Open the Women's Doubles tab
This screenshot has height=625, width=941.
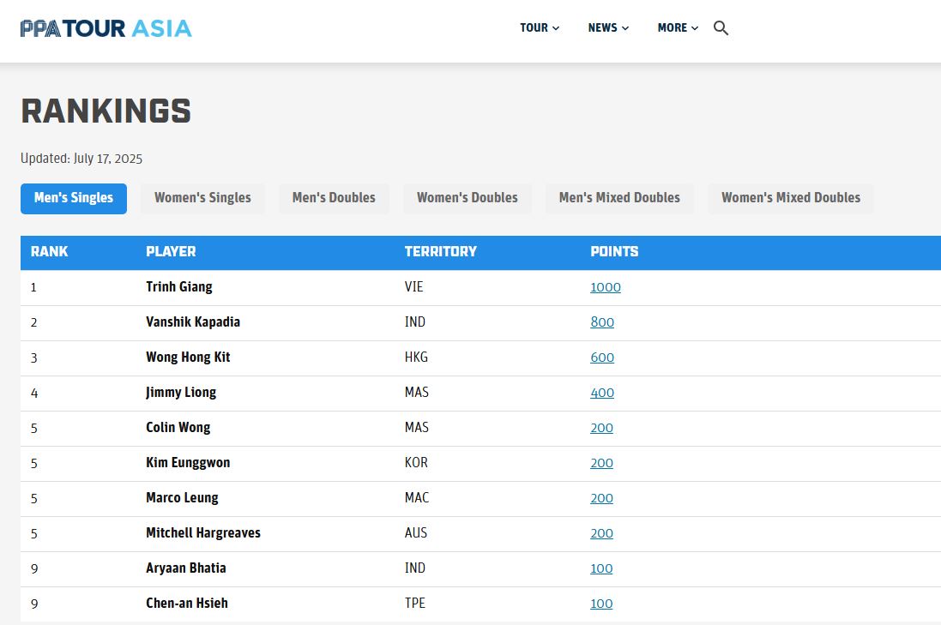[x=467, y=199]
